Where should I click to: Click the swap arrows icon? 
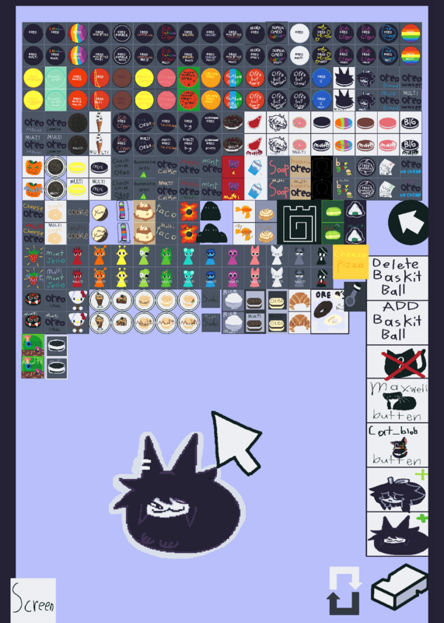(x=344, y=590)
